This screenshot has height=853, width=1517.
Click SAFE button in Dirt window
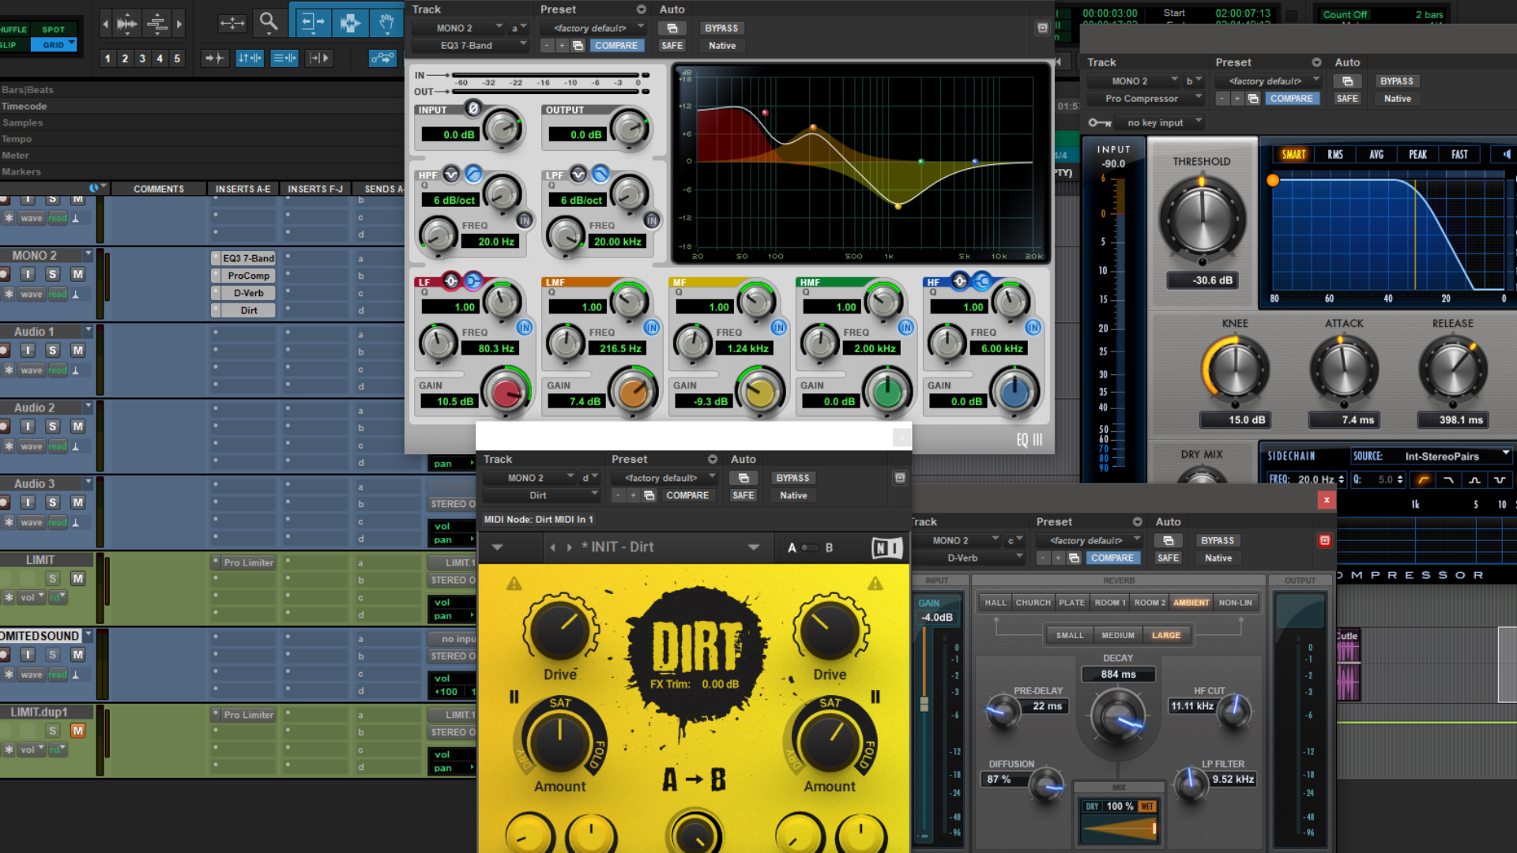click(743, 495)
